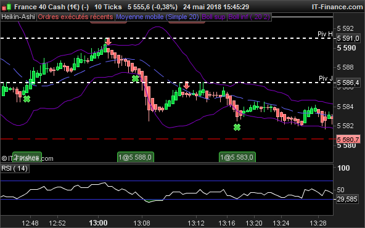Click the IT-Finance.com text in header
Image resolution: width=365 pixels, height=228 pixels.
coord(337,7)
